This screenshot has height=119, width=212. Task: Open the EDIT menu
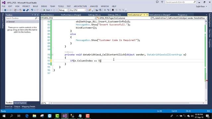point(10,6)
